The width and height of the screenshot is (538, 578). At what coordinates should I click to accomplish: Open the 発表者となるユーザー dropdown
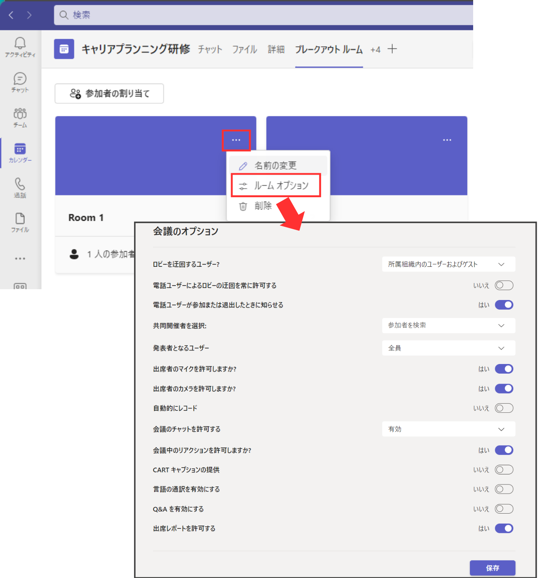[x=448, y=348]
